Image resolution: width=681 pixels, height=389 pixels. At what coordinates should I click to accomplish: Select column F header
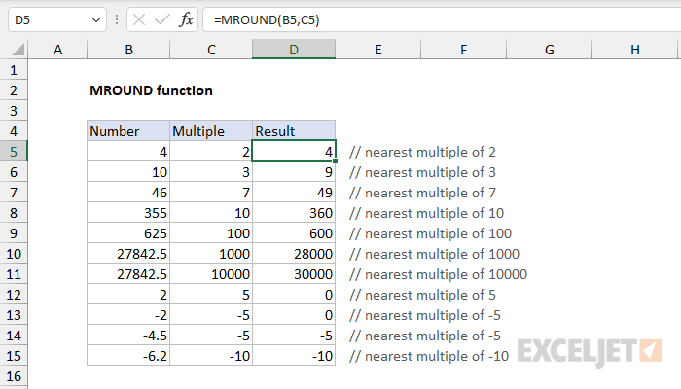click(x=463, y=50)
